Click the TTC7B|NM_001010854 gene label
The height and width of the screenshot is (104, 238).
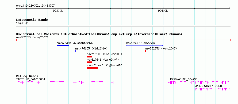pos(30,79)
